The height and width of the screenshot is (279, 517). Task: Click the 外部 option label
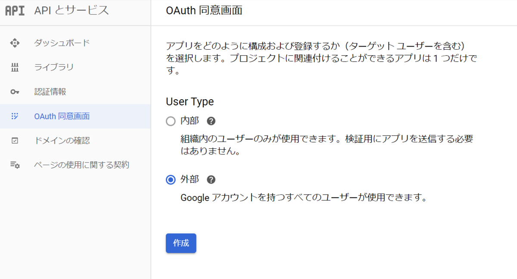190,180
